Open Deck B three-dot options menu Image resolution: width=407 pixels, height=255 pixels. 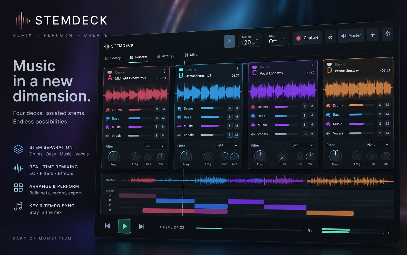click(x=237, y=69)
